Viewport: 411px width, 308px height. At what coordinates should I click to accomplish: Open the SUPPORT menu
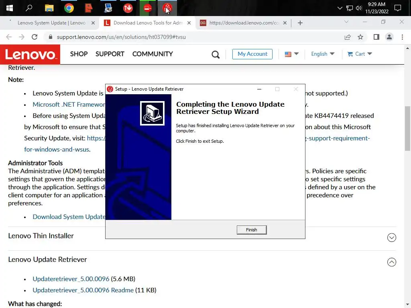point(110,54)
